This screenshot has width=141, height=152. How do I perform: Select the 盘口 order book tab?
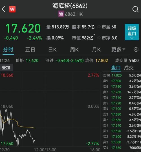116,68
